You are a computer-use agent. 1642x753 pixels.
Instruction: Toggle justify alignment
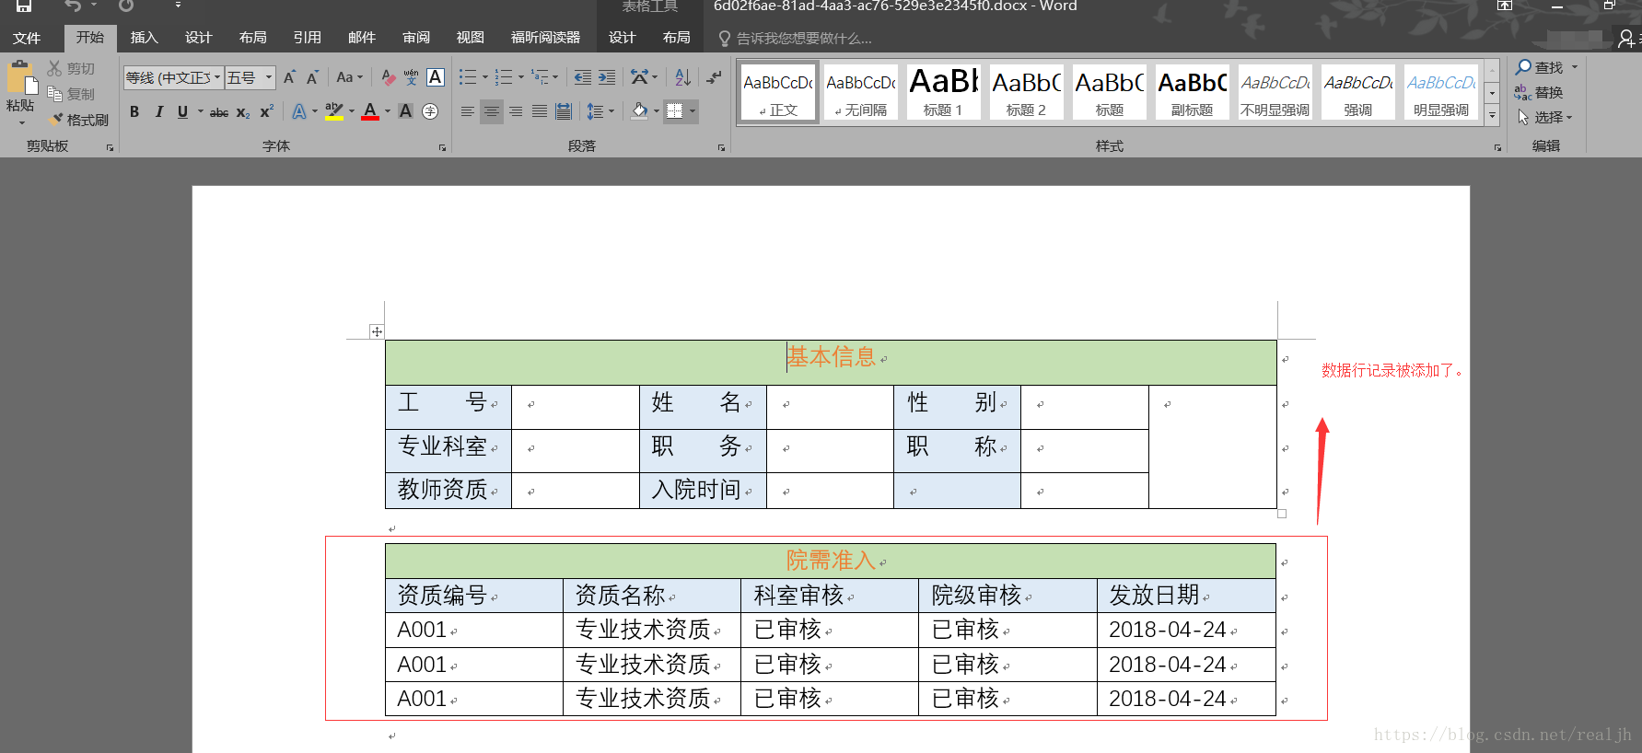(x=540, y=111)
